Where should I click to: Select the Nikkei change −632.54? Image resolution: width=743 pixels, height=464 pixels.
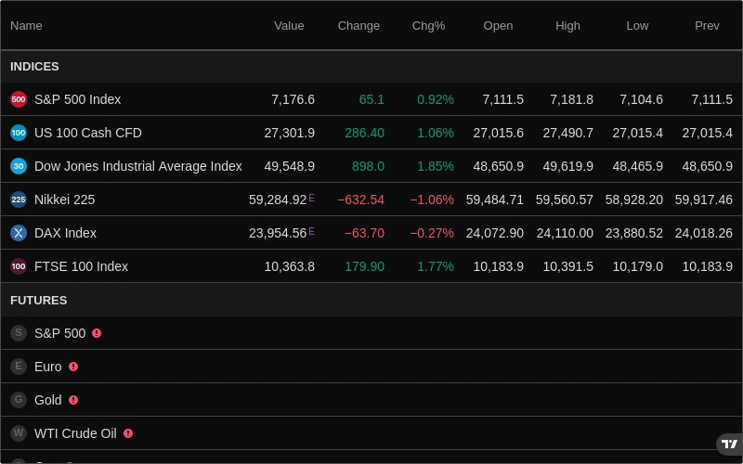pos(360,200)
